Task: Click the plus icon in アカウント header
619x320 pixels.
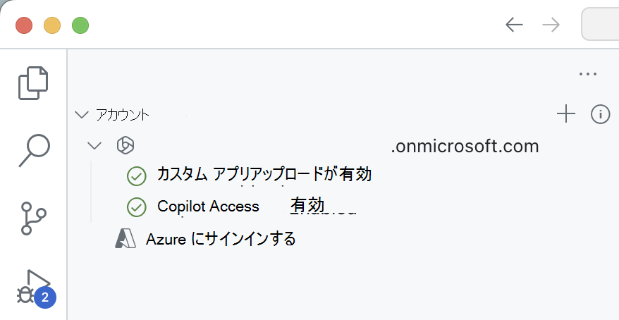Action: [565, 114]
